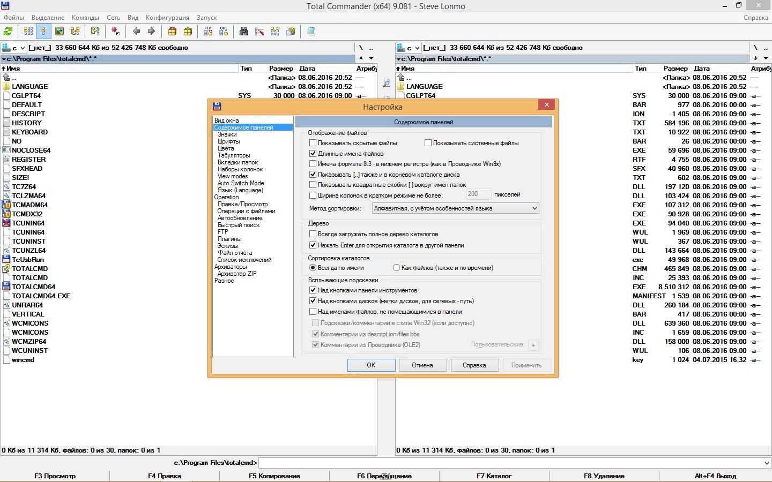Image resolution: width=772 pixels, height=482 pixels.
Task: Switch to brief view using toolbar icon
Action: tap(28, 32)
